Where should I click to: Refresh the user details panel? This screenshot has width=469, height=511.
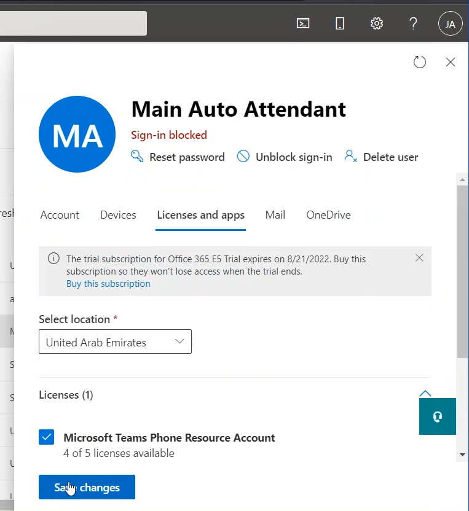(x=420, y=62)
